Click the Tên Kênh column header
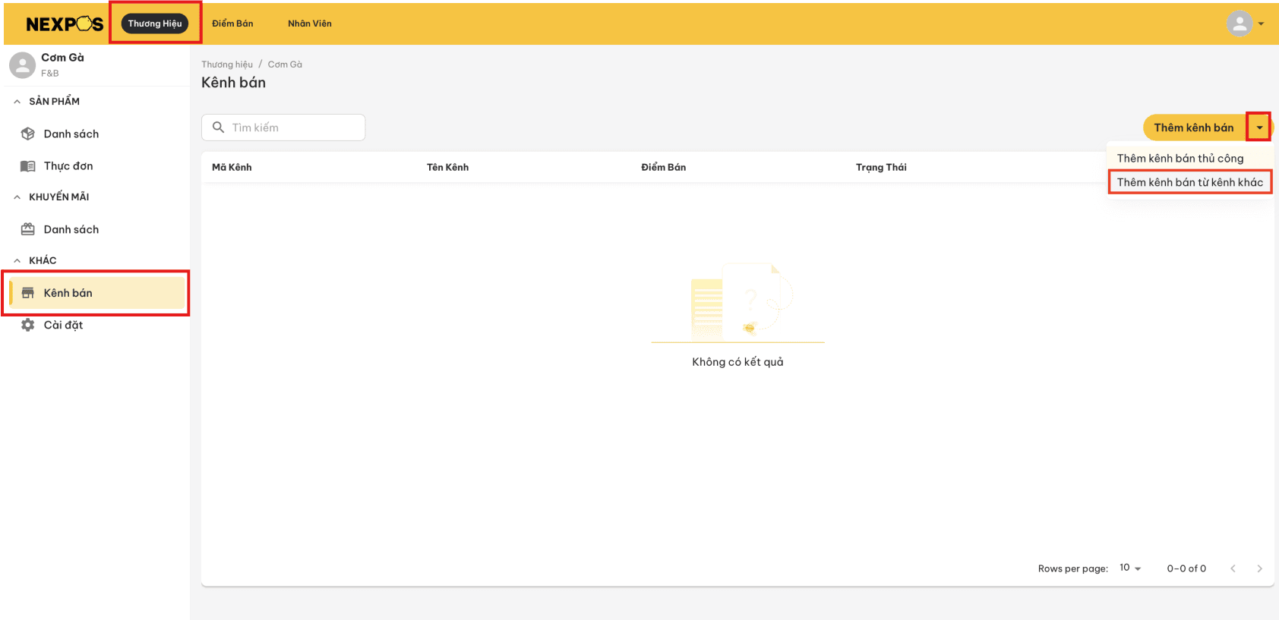The width and height of the screenshot is (1279, 620). [x=447, y=167]
